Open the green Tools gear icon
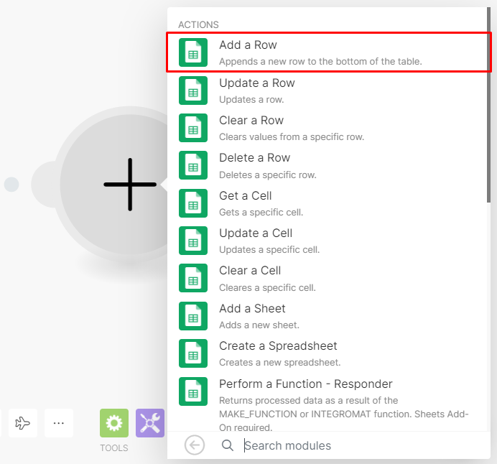 pos(114,423)
